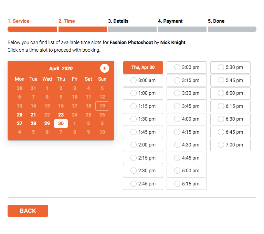
Task: Pick April 23 on the calendar
Action: click(x=61, y=115)
